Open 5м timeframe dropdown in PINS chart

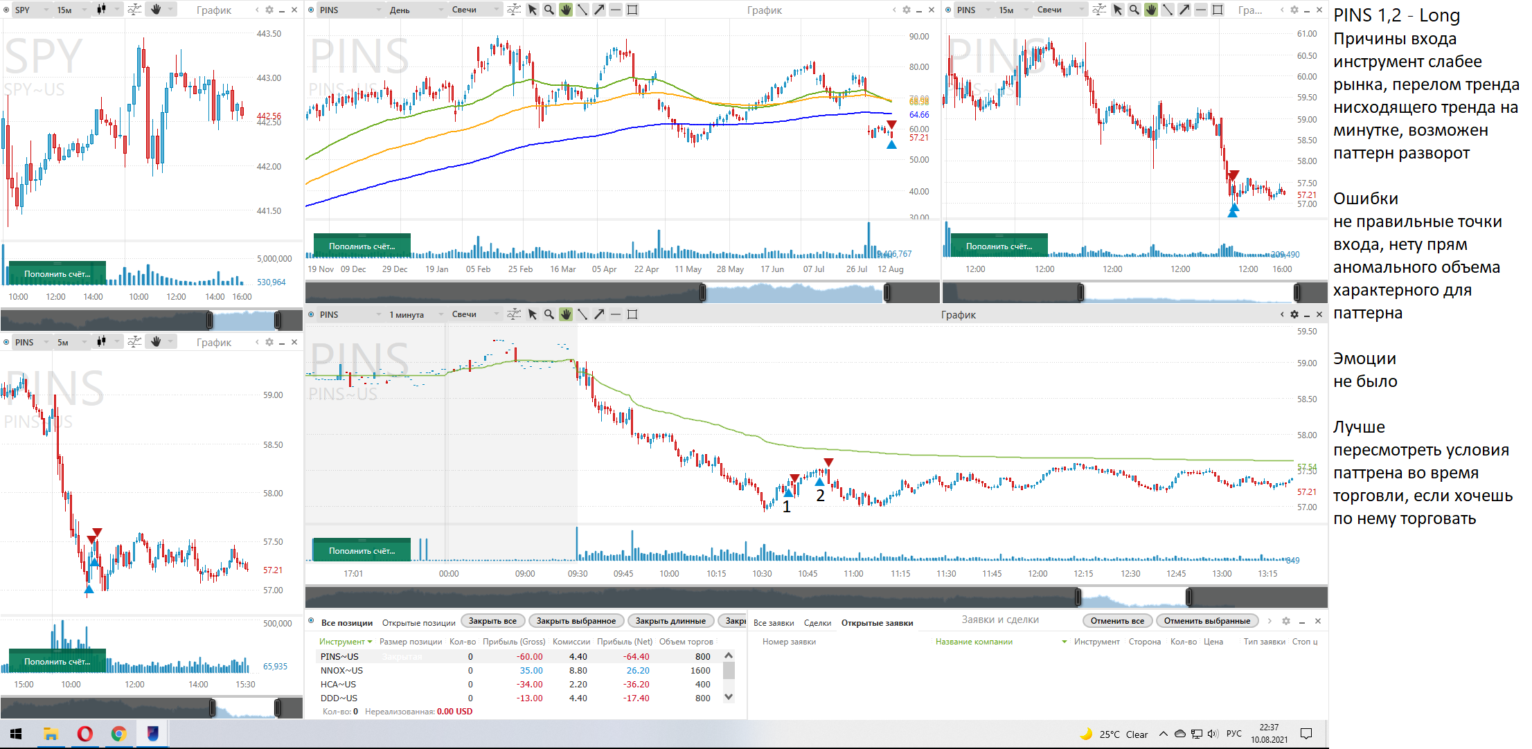pos(73,342)
